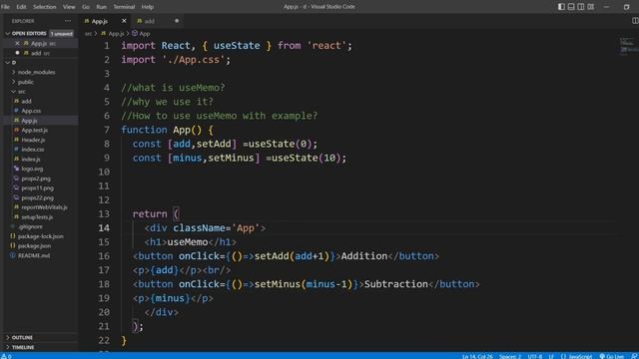Click 'useMemo' heading text on line 15

pyautogui.click(x=188, y=242)
